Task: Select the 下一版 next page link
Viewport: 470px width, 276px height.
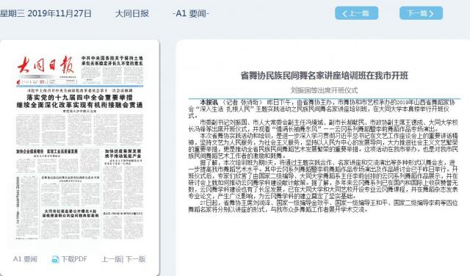Action: click(x=135, y=259)
